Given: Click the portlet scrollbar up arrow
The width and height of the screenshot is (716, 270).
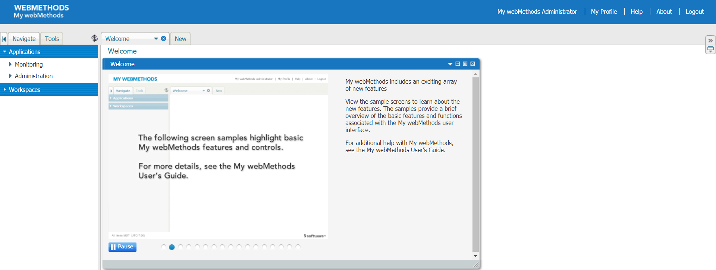Looking at the screenshot, I should 475,74.
